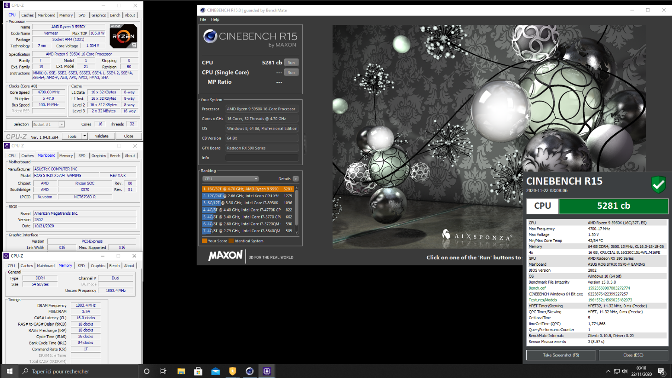This screenshot has height=378, width=672.
Task: Open Task View from the taskbar
Action: pos(163,371)
